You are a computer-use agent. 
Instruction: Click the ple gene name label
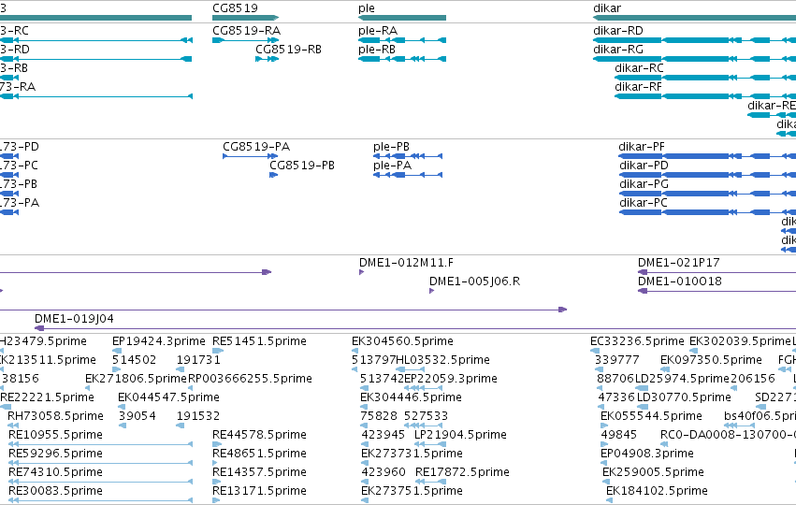[367, 8]
